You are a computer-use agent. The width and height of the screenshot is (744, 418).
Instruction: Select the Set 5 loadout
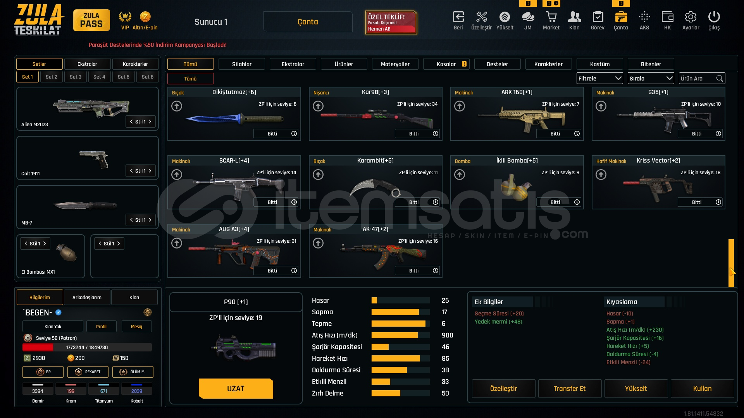[x=124, y=77]
